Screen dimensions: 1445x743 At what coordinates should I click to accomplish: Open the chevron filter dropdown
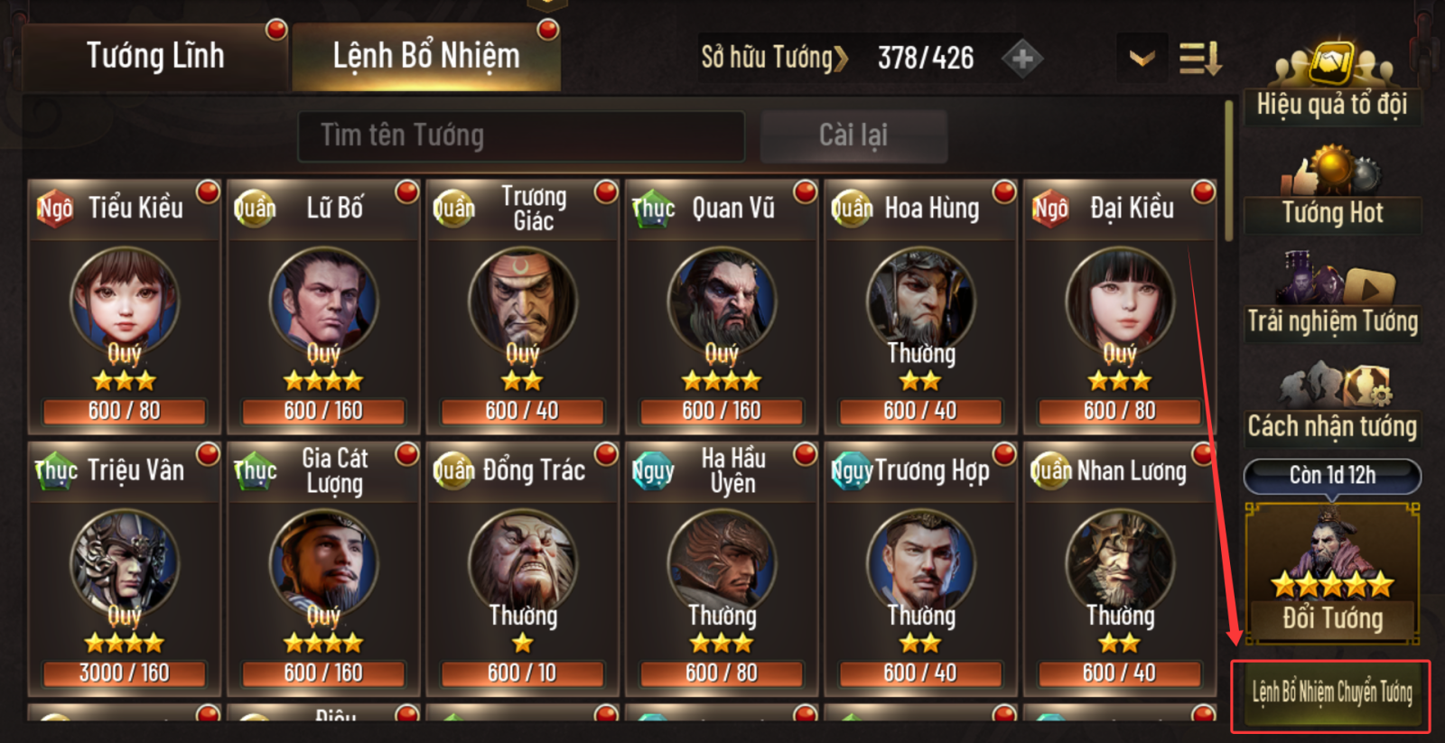[1142, 59]
